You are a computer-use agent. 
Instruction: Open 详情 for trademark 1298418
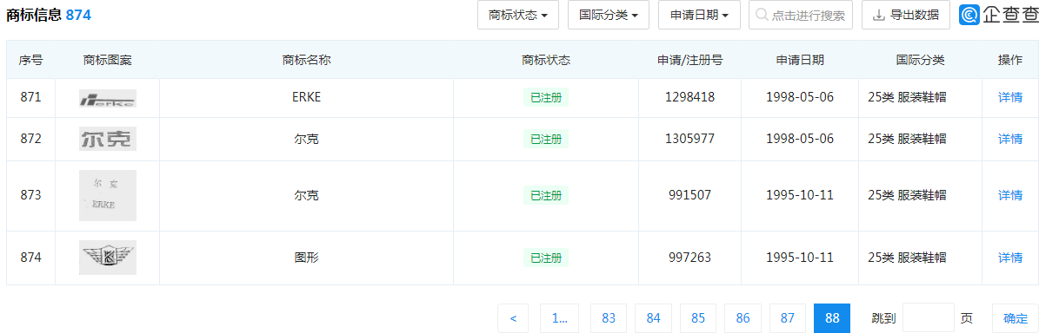pos(1010,98)
